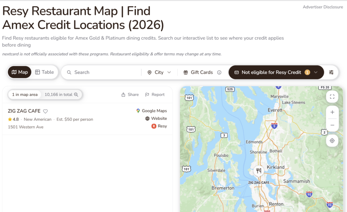The width and height of the screenshot is (347, 212).
Task: Click Est. $50 per person text
Action: click(x=75, y=119)
